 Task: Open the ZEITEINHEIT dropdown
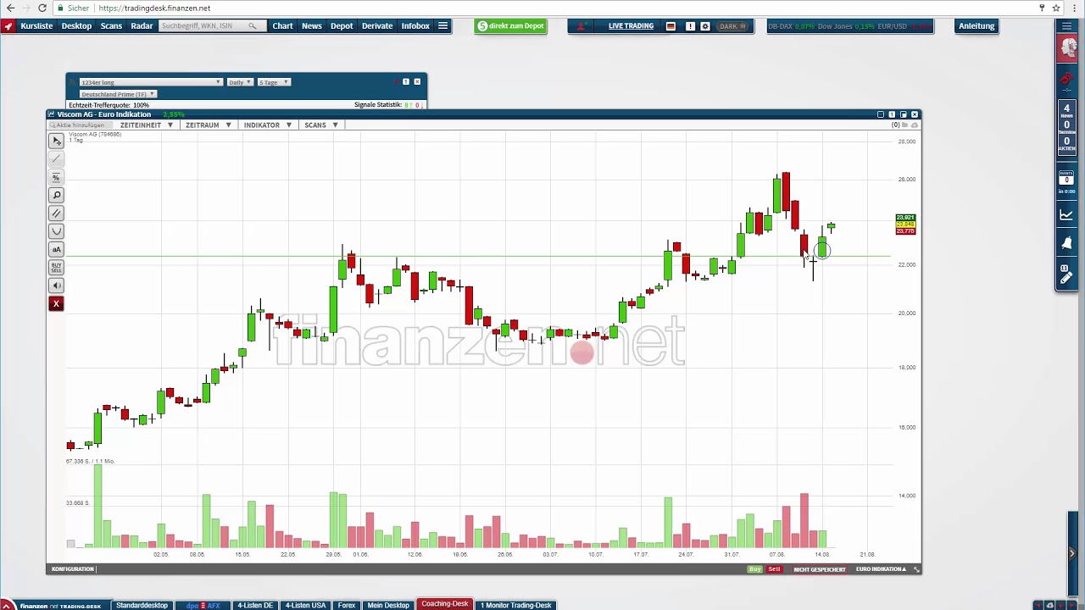pyautogui.click(x=147, y=125)
